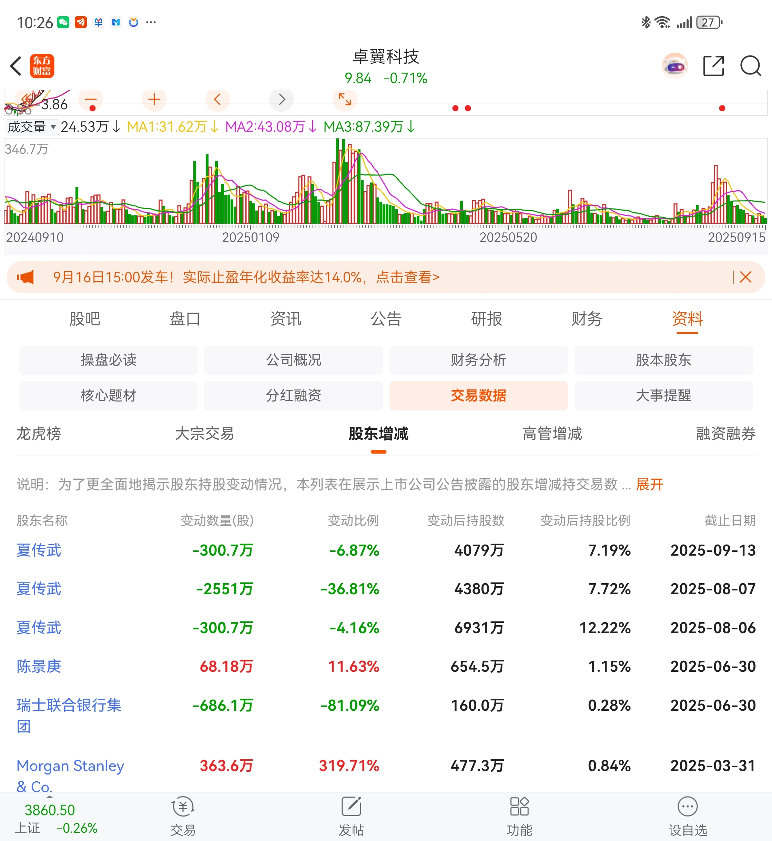
Task: Tap 变动后持股比例 column header
Action: click(585, 520)
